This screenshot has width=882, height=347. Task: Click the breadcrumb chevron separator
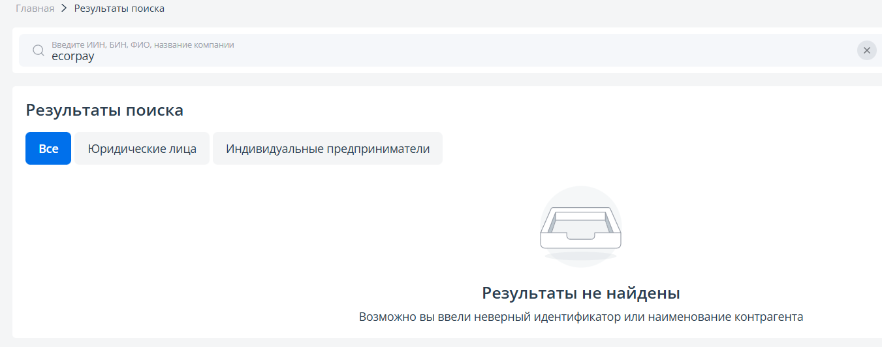64,8
